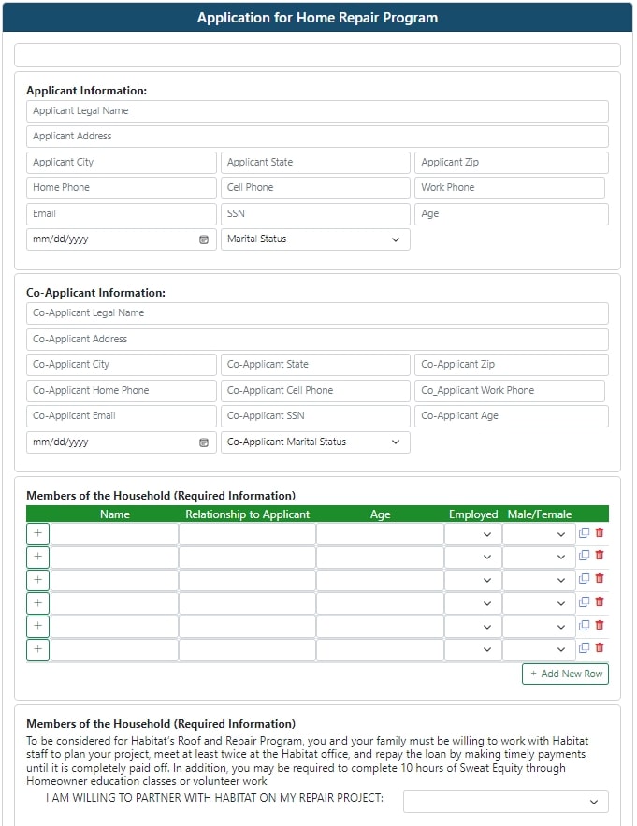Click the Applicant Zip field
Viewport: 637px width, 826px height.
point(511,163)
